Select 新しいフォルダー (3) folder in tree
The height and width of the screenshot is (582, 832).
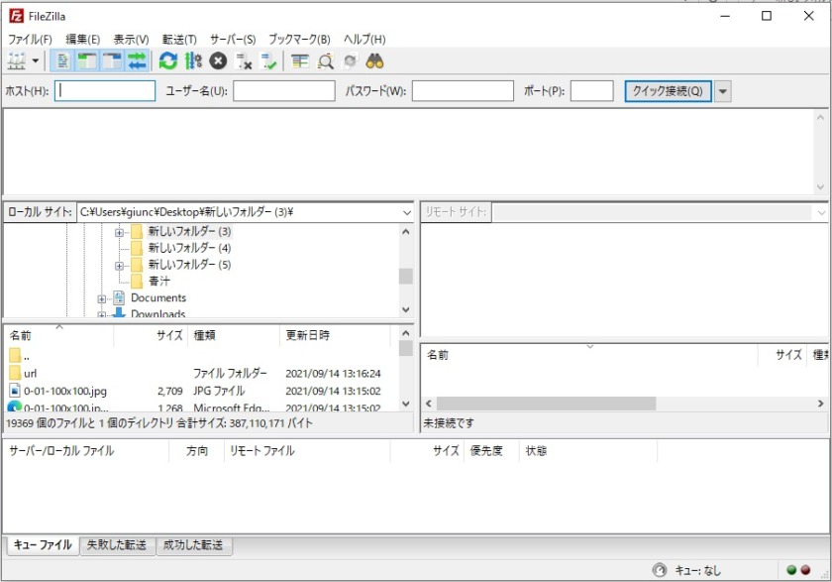coord(189,231)
